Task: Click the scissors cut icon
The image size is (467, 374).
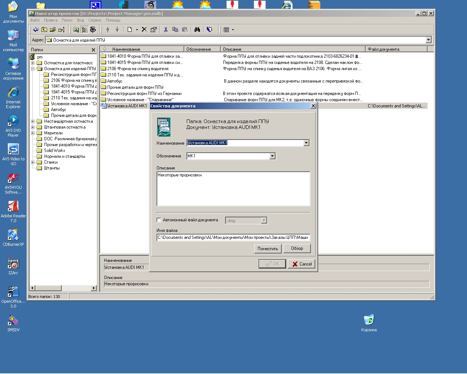Action: pos(166,30)
